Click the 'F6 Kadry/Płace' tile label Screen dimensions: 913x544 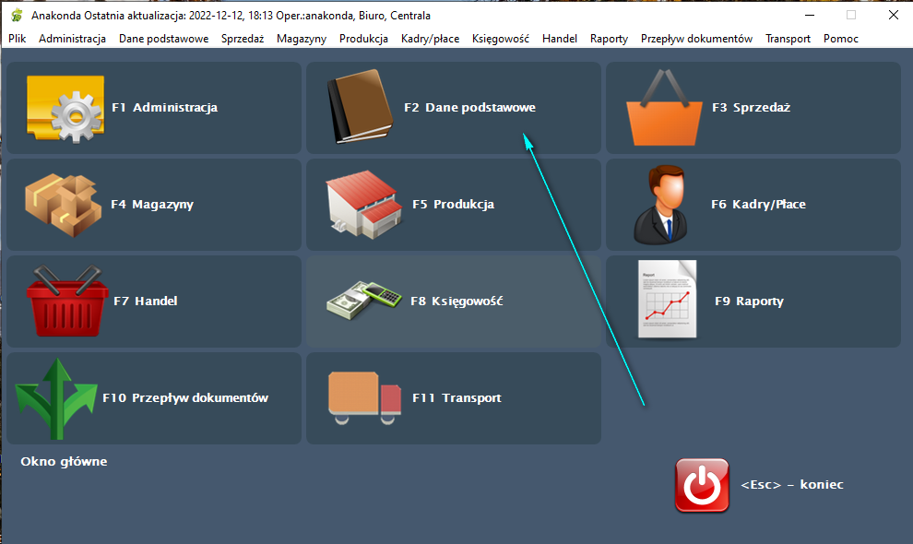coord(758,205)
